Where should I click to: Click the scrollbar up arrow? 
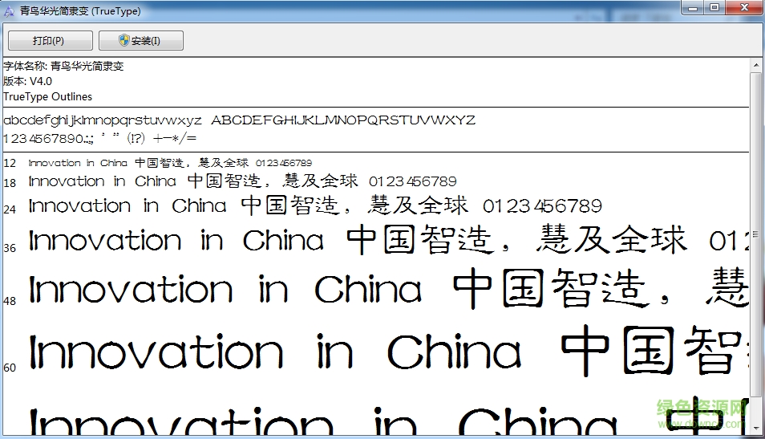(x=756, y=65)
